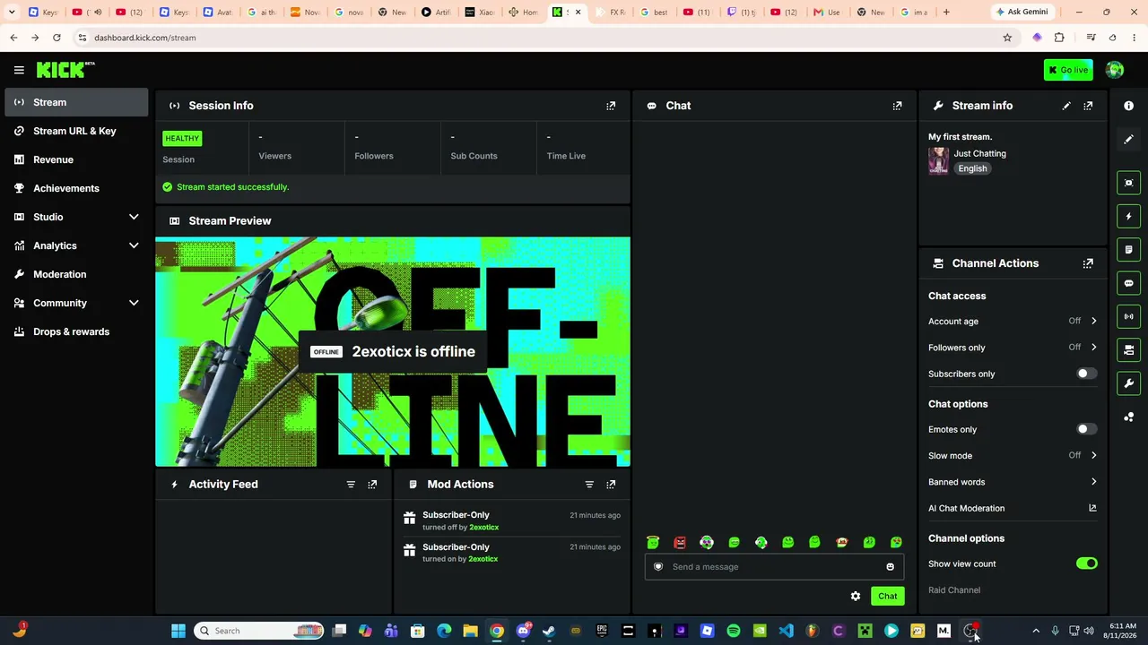The width and height of the screenshot is (1148, 645).
Task: Show hidden system tray icons
Action: pos(1036,631)
